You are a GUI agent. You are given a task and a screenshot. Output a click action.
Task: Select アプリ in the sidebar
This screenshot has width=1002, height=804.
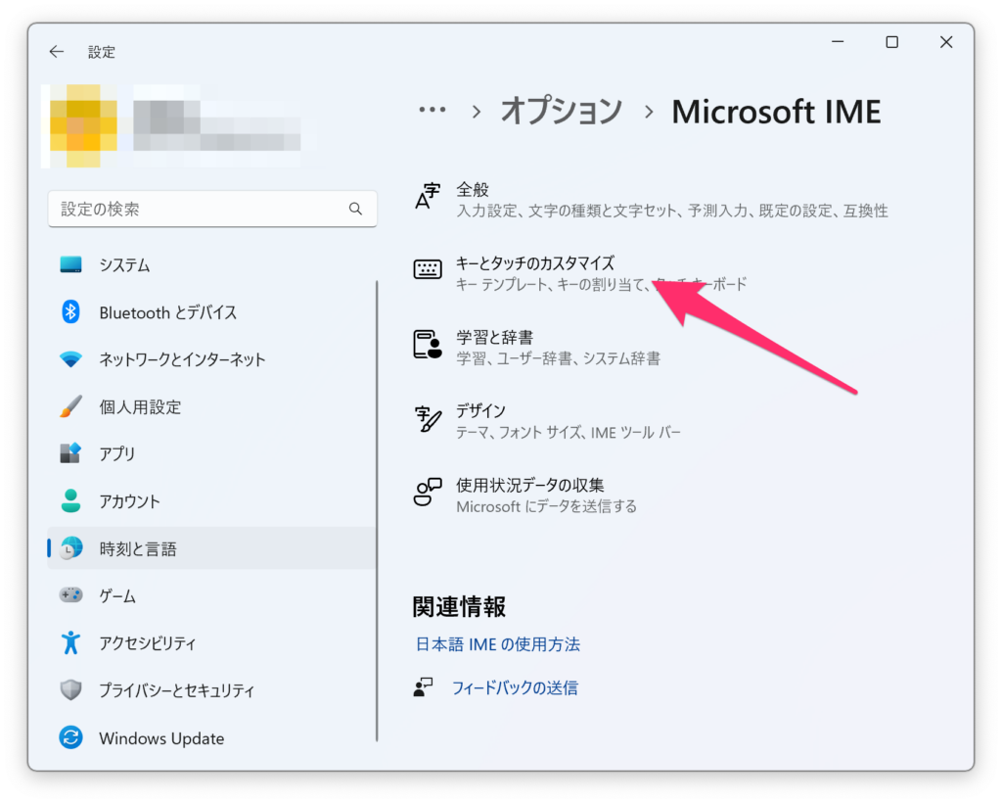click(212, 453)
